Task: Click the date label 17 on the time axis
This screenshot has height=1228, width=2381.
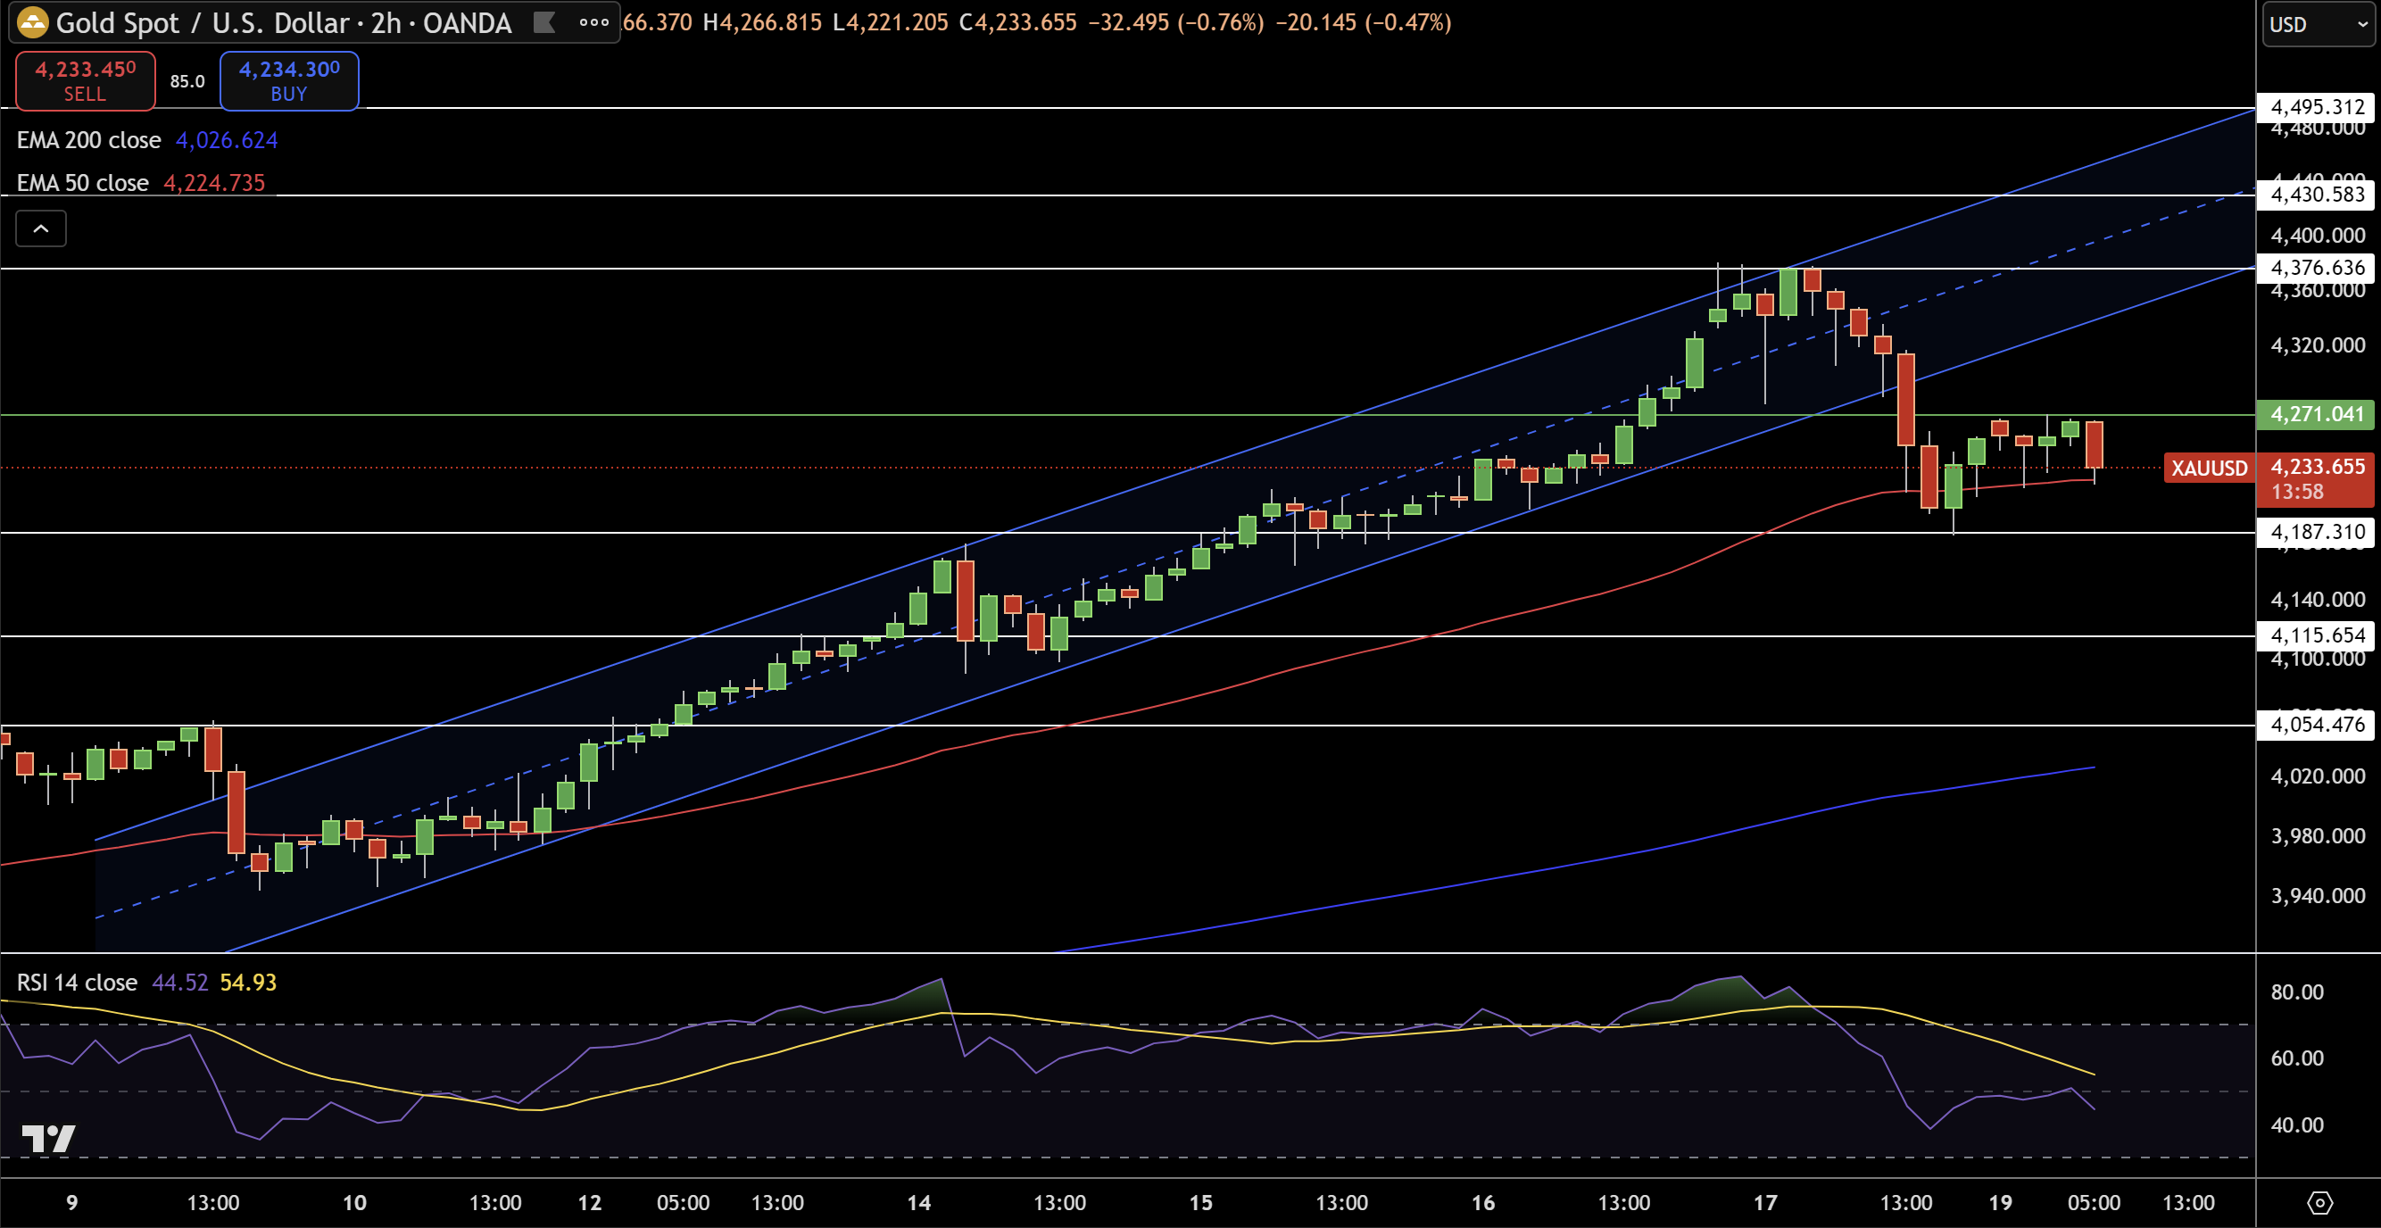Action: 1764,1202
